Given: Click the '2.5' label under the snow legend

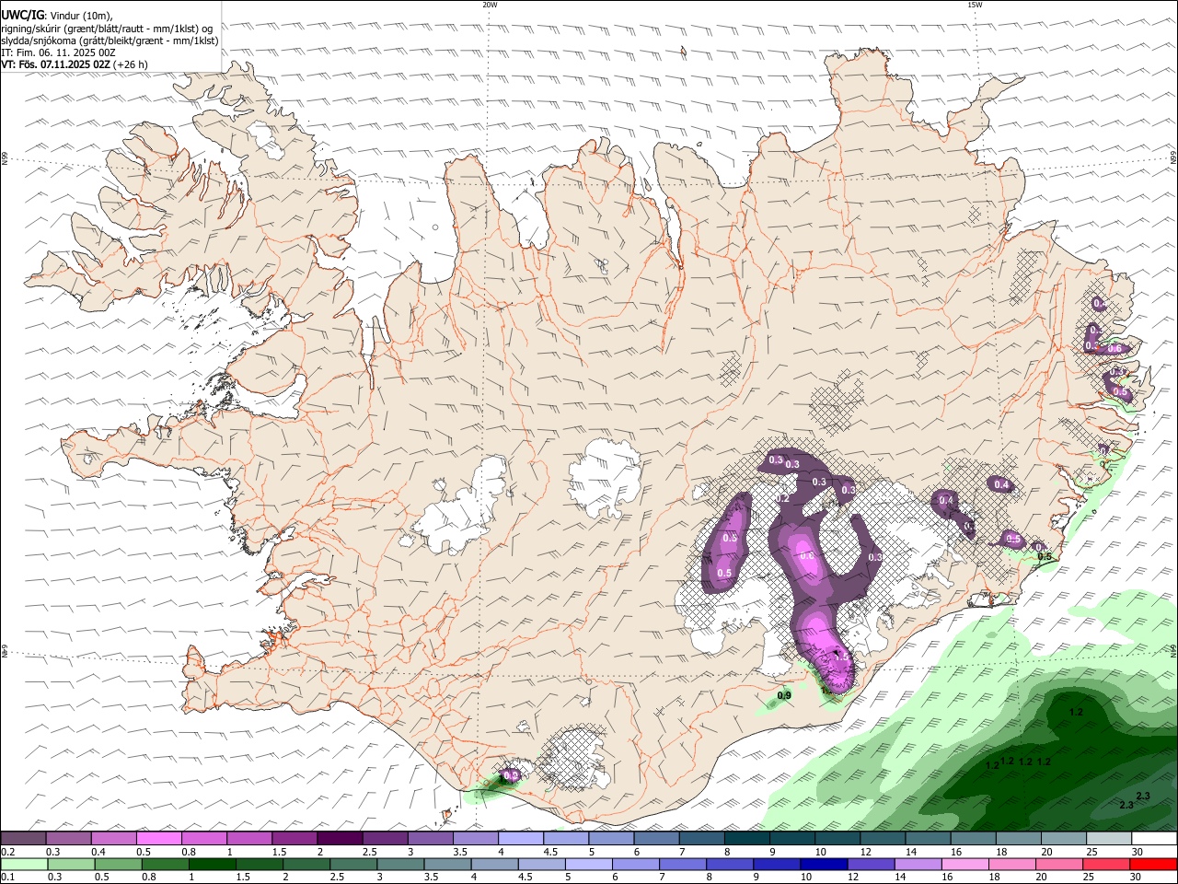Looking at the screenshot, I should [x=369, y=852].
